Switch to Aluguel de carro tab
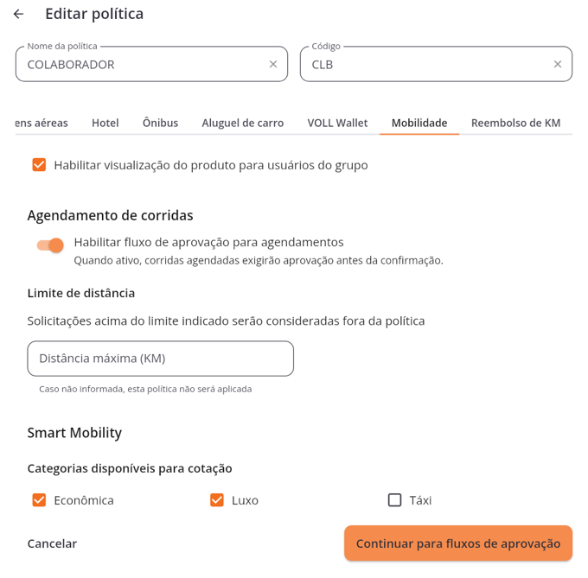Viewport: 588px width, 578px height. pos(243,123)
